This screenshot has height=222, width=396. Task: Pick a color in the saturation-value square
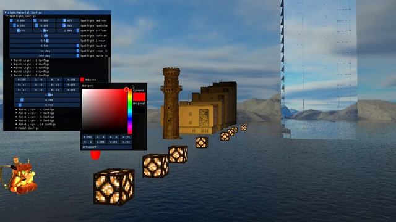(x=104, y=112)
